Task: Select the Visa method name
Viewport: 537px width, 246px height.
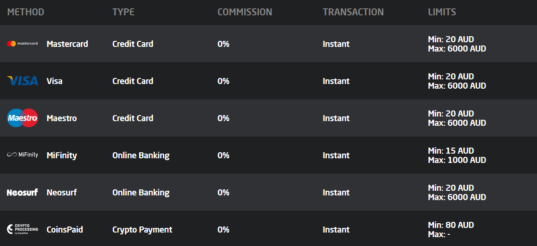Action: point(54,81)
